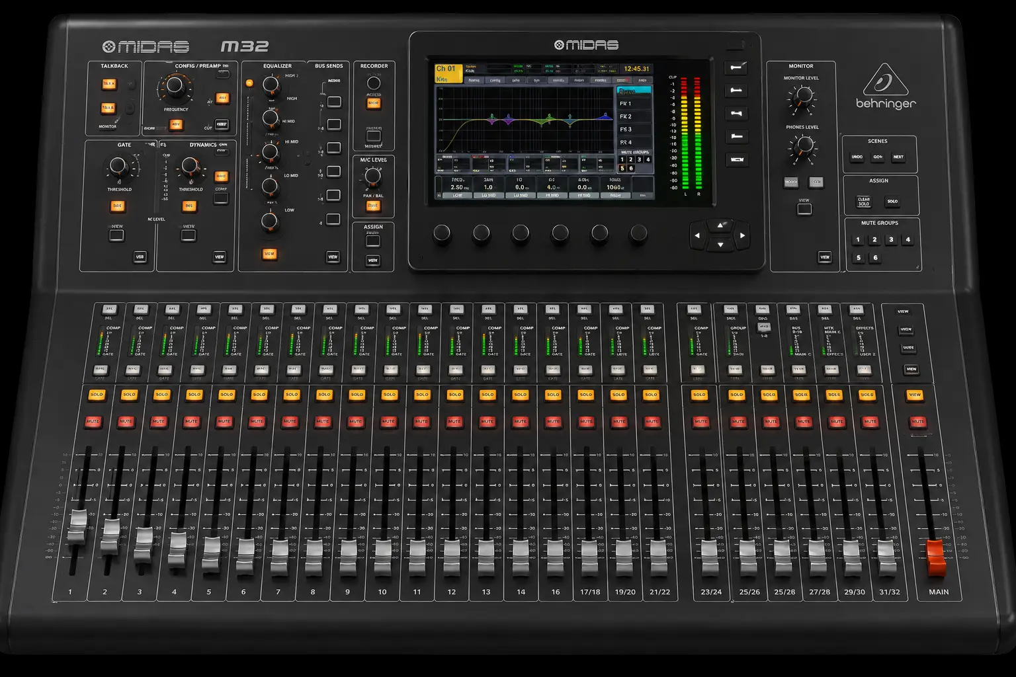Grab the red MAIN fader
This screenshot has width=1016, height=677.
point(936,557)
